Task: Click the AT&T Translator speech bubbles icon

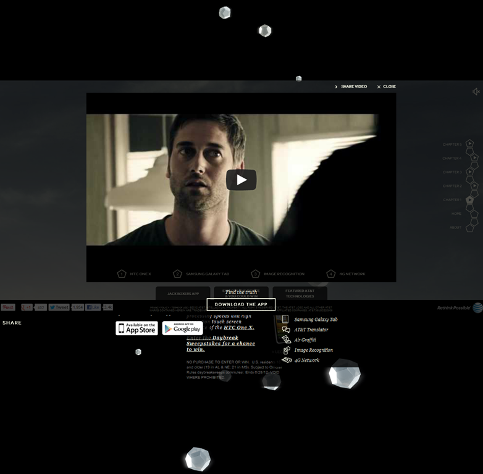Action: (x=286, y=330)
